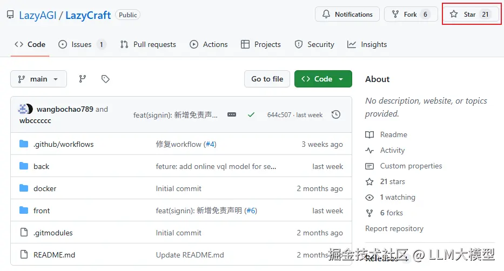Open the Activity link in About
This screenshot has height=271, width=504.
[x=392, y=150]
